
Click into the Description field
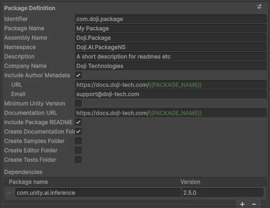tap(171, 56)
